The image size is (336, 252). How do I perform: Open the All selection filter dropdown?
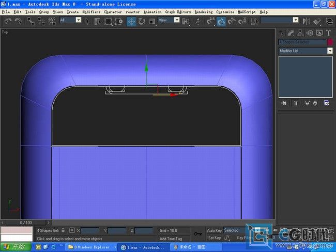[70, 20]
